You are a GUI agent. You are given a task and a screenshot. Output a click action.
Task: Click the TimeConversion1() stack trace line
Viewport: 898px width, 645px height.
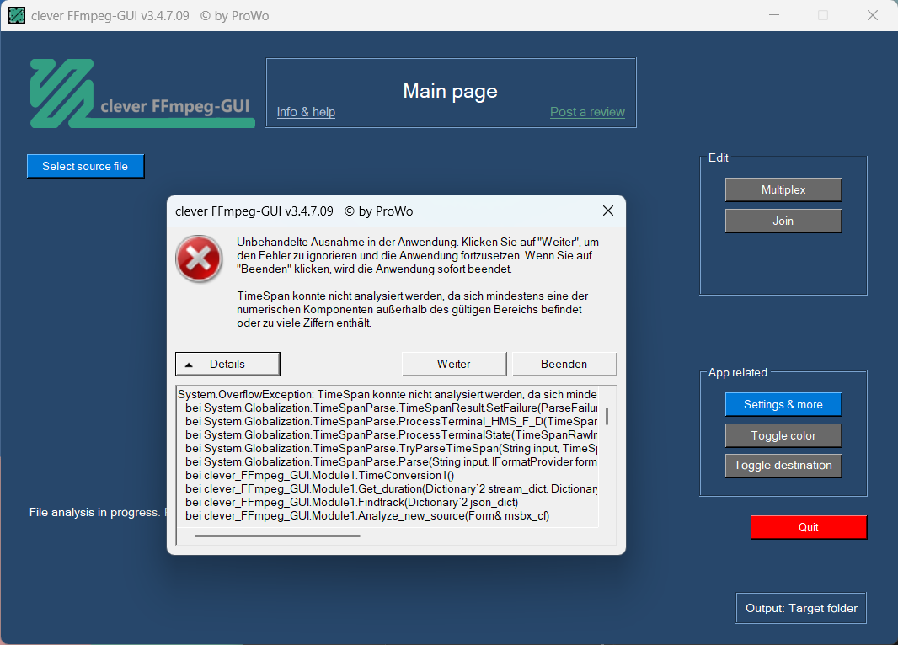(x=319, y=475)
